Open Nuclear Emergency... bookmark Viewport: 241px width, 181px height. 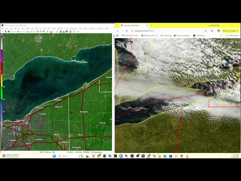182,35
